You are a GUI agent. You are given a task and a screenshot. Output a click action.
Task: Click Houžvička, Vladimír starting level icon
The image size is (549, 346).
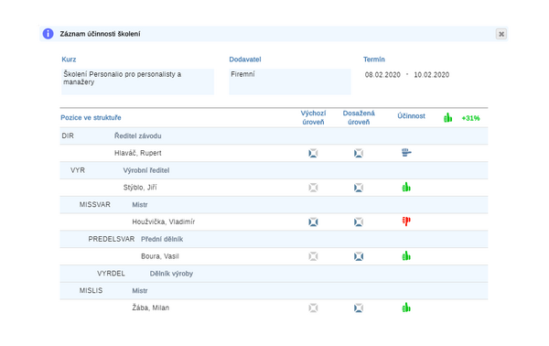coord(313,222)
